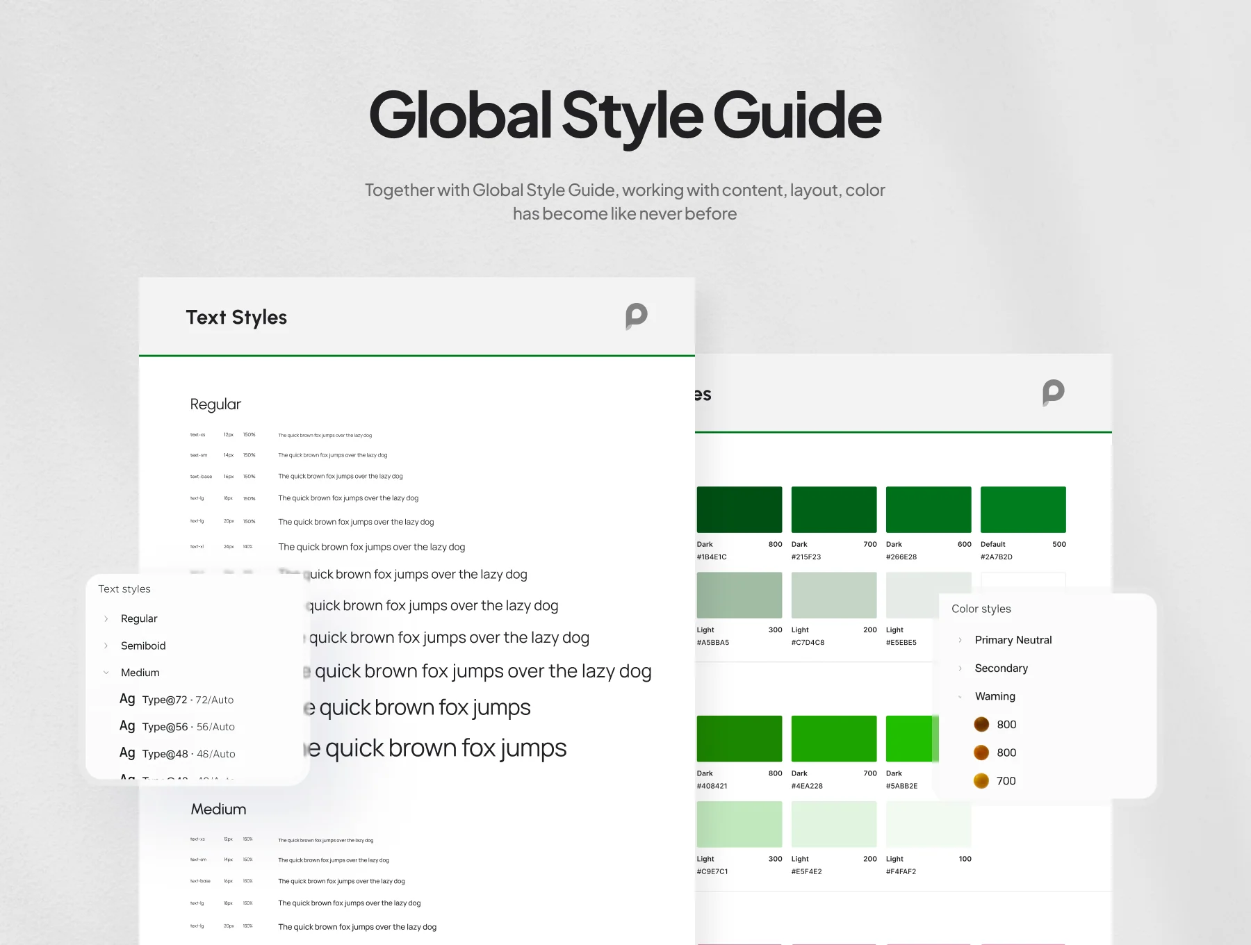Click the P logo on the color styles page
The height and width of the screenshot is (945, 1251).
tap(1053, 393)
